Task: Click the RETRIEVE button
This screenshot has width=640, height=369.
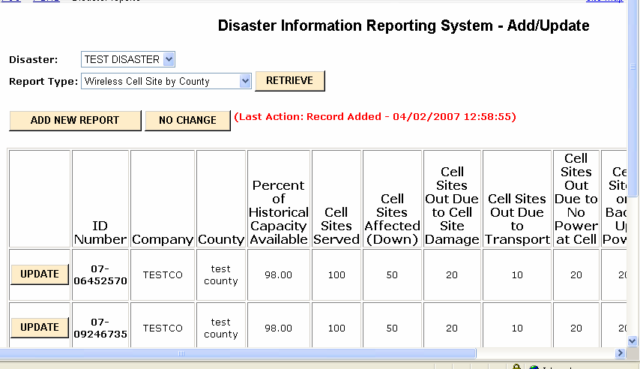Action: pyautogui.click(x=290, y=81)
